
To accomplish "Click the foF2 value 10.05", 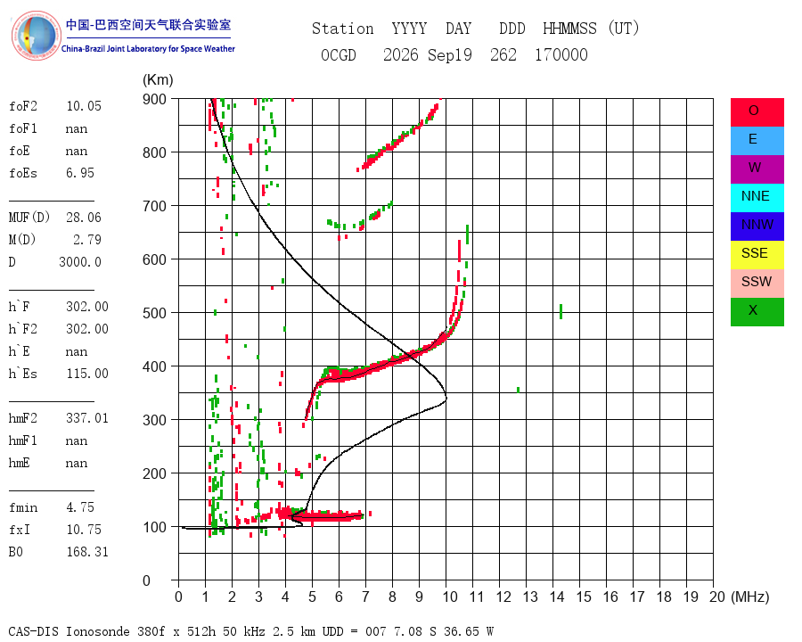I will click(x=84, y=106).
